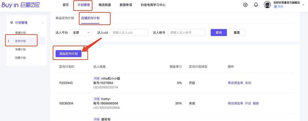
Task: Switch to 单品定向计划 tab
Action: (x=65, y=18)
